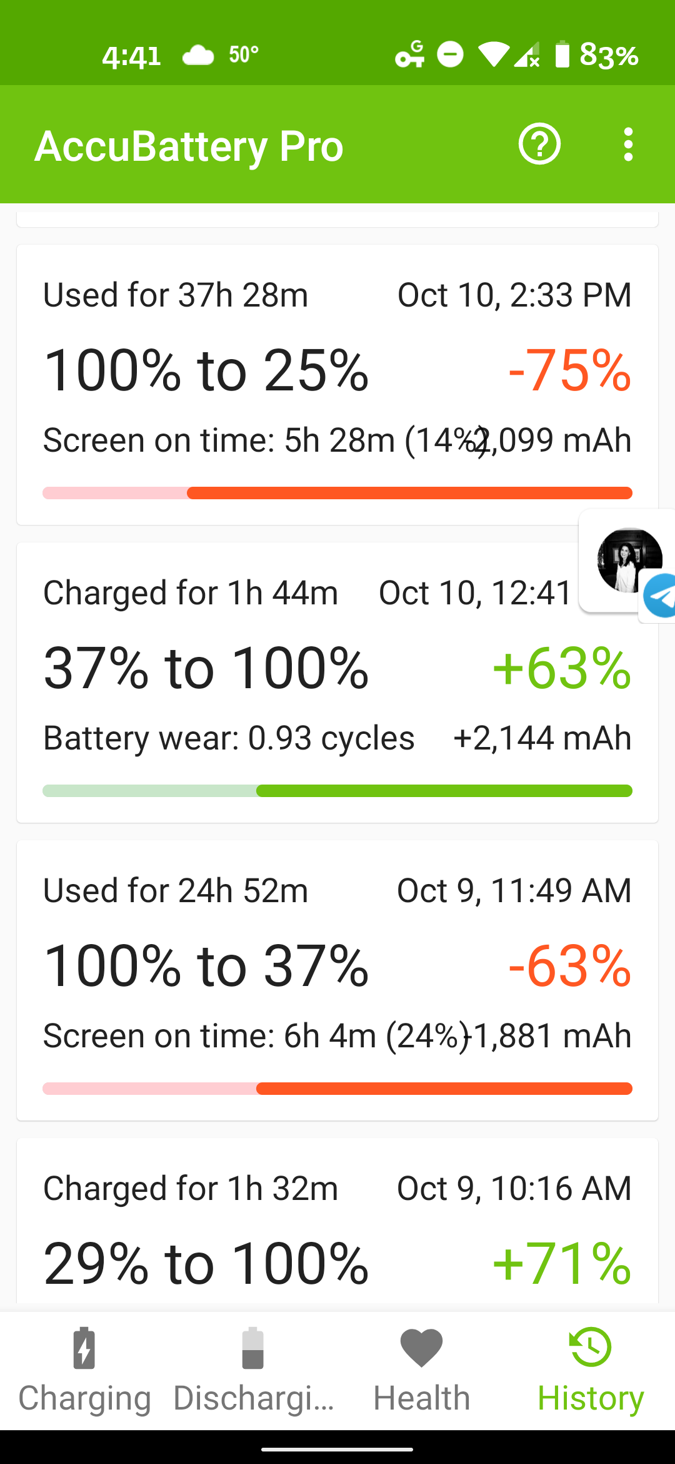Tap the orange 100% to 37% progress bar
Screen dimensions: 675x1464
pyautogui.click(x=337, y=1089)
